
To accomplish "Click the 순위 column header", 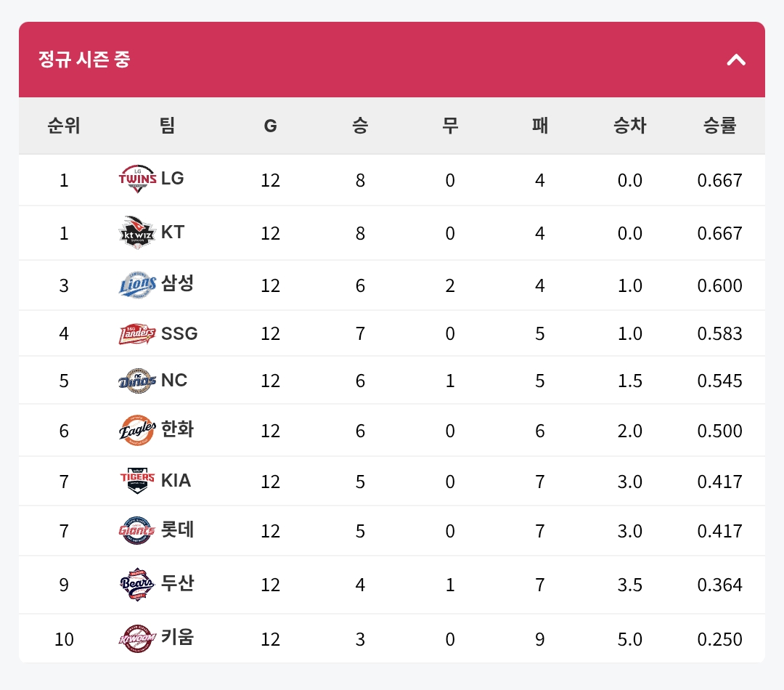I will tap(64, 126).
